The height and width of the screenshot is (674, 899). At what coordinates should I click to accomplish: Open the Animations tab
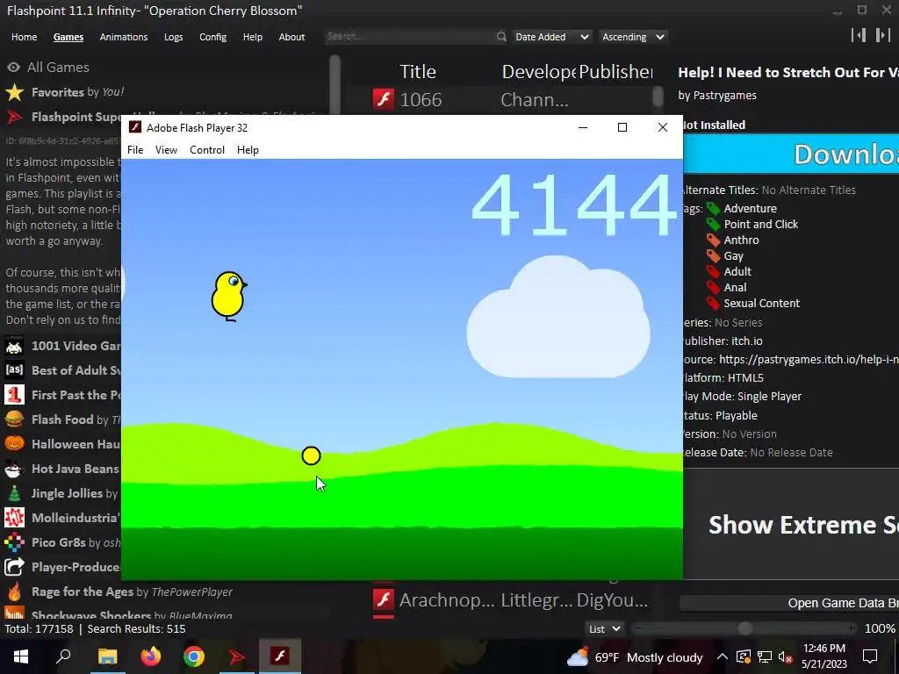[x=123, y=37]
